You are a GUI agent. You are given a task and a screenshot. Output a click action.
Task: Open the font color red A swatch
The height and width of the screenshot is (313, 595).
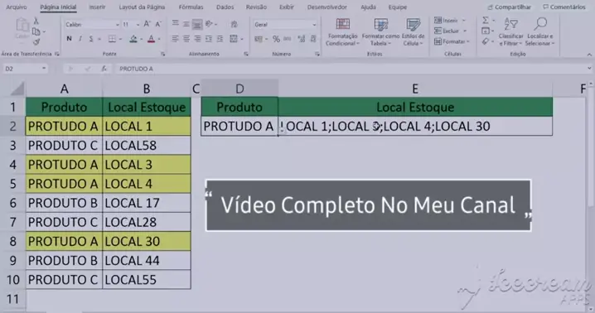click(151, 39)
